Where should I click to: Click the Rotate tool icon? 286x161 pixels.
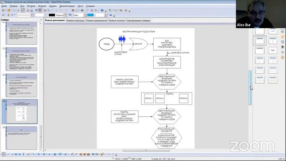[x=93, y=154]
